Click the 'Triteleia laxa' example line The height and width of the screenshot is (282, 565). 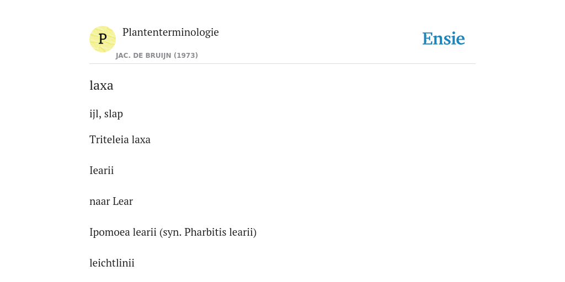[120, 139]
